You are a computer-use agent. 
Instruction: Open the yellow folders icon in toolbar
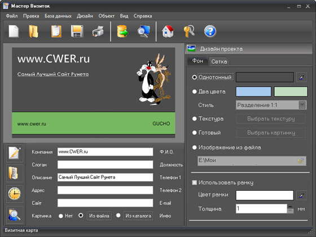[33, 32]
